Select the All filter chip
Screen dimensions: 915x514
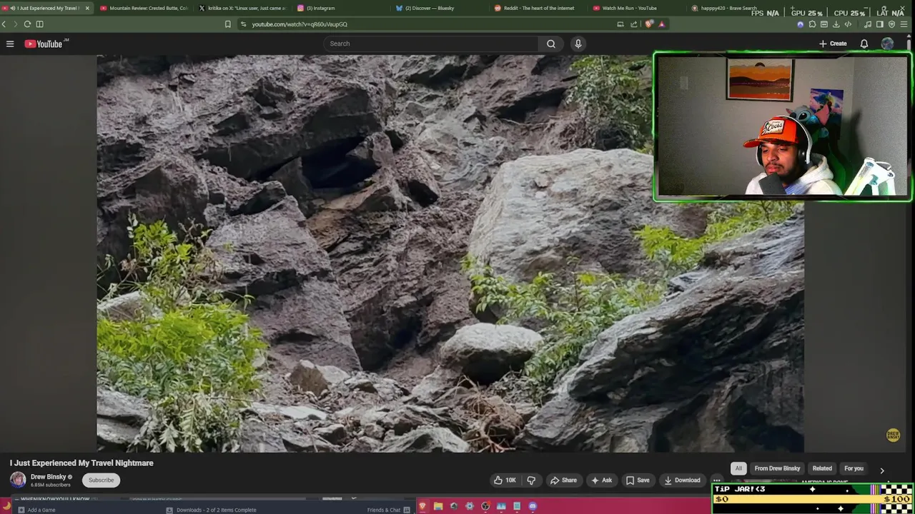[x=738, y=468]
